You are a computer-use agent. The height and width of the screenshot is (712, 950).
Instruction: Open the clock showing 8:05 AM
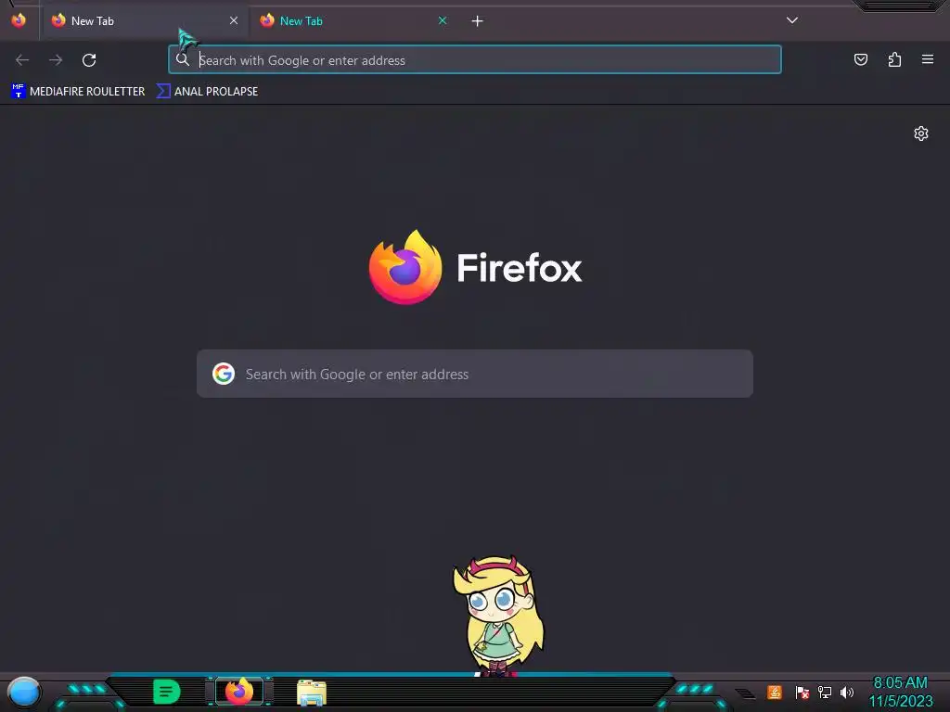(900, 692)
